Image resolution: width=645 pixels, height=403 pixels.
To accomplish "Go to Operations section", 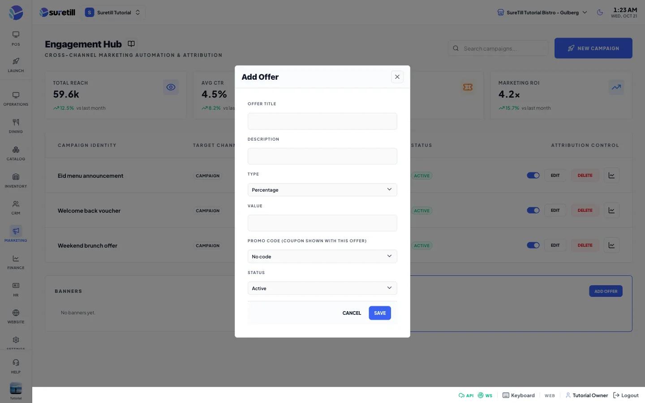I will [16, 99].
